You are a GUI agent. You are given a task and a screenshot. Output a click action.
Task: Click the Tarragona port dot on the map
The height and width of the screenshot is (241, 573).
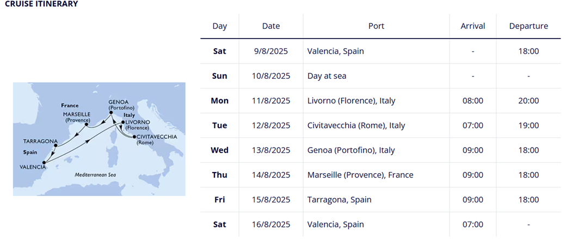click(x=55, y=146)
